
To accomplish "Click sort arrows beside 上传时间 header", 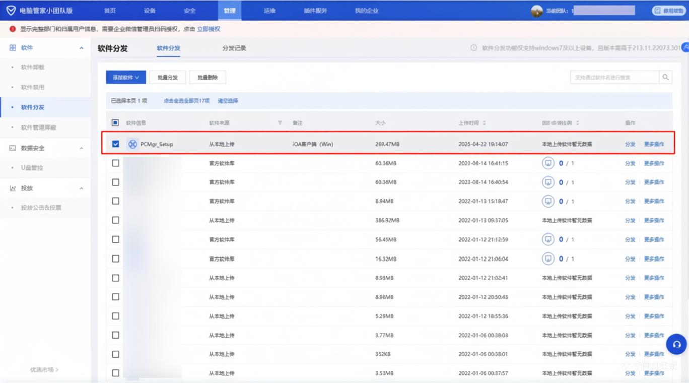I will pyautogui.click(x=485, y=123).
